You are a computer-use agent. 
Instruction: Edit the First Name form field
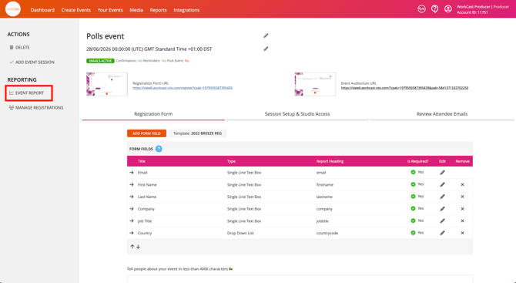(442, 184)
